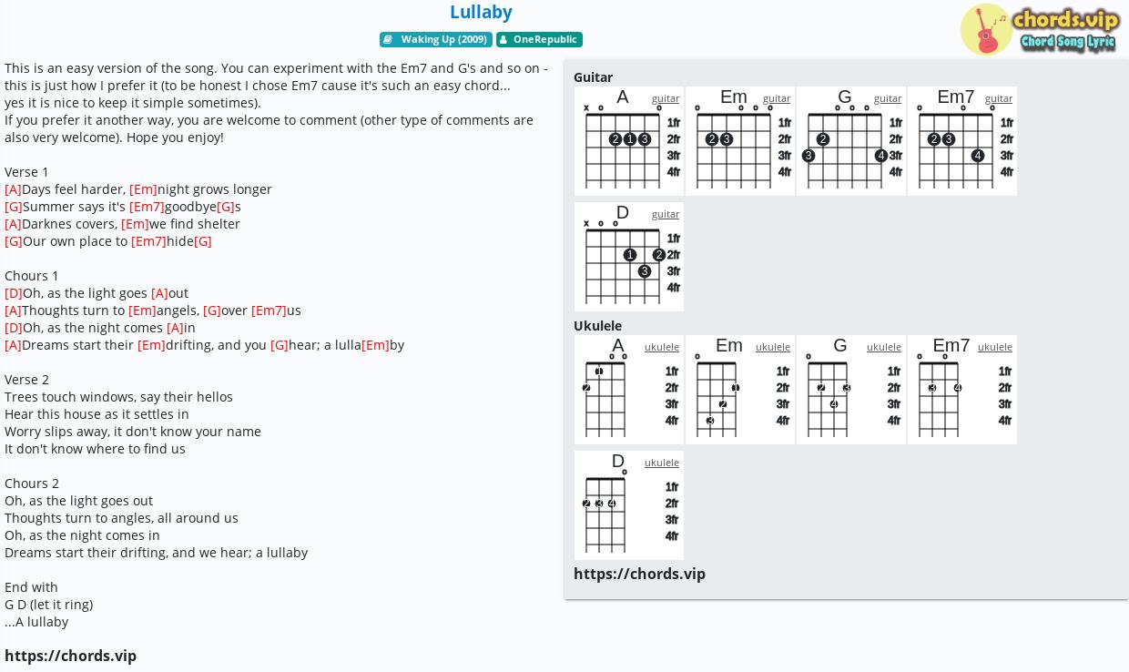Screen dimensions: 1129x672
Task: Click the [Em] chord before 'by'
Action: pos(375,345)
